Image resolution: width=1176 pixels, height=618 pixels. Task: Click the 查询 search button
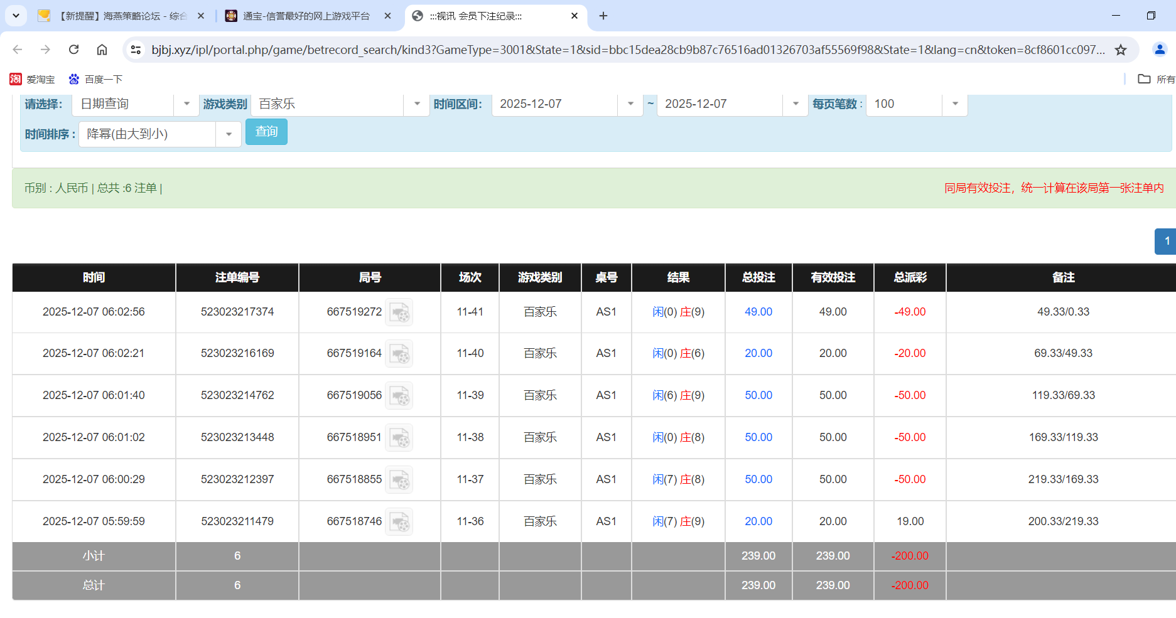pos(266,132)
